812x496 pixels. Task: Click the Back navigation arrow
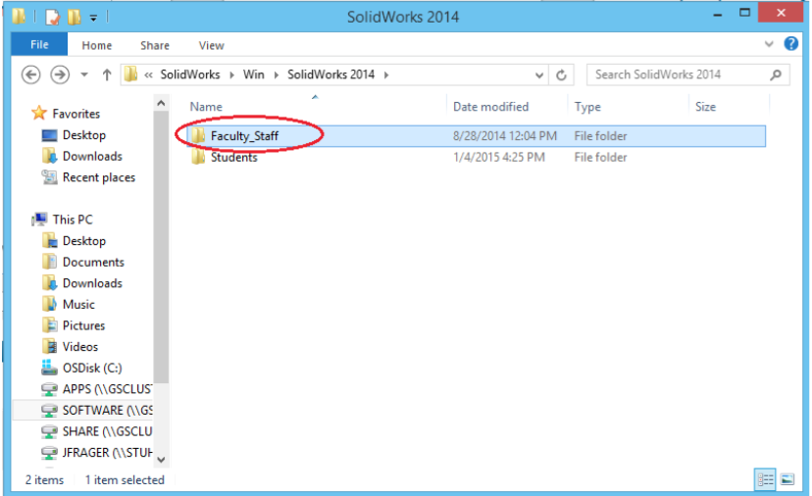tap(30, 74)
